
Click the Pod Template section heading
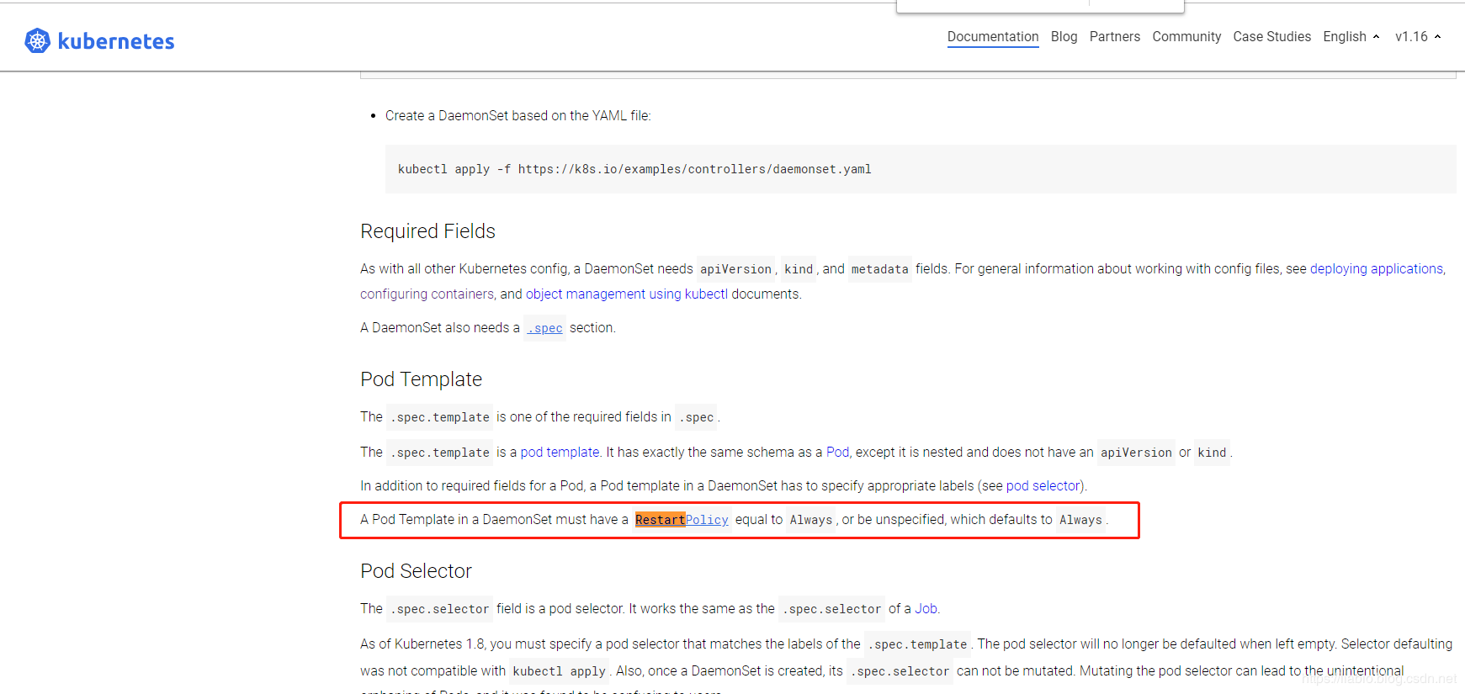[421, 379]
